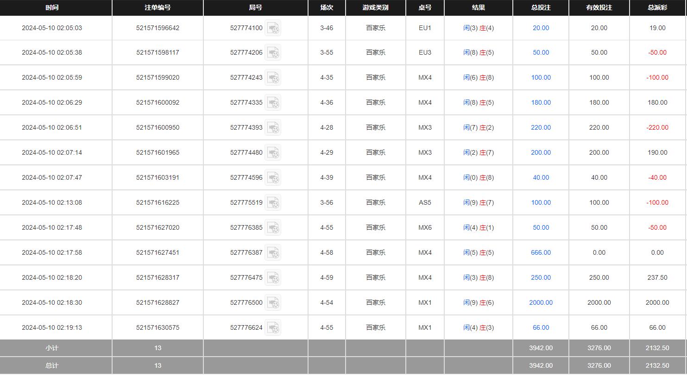This screenshot has width=687, height=377.
Task: Open the 180.00 total bet link
Action: tap(541, 102)
